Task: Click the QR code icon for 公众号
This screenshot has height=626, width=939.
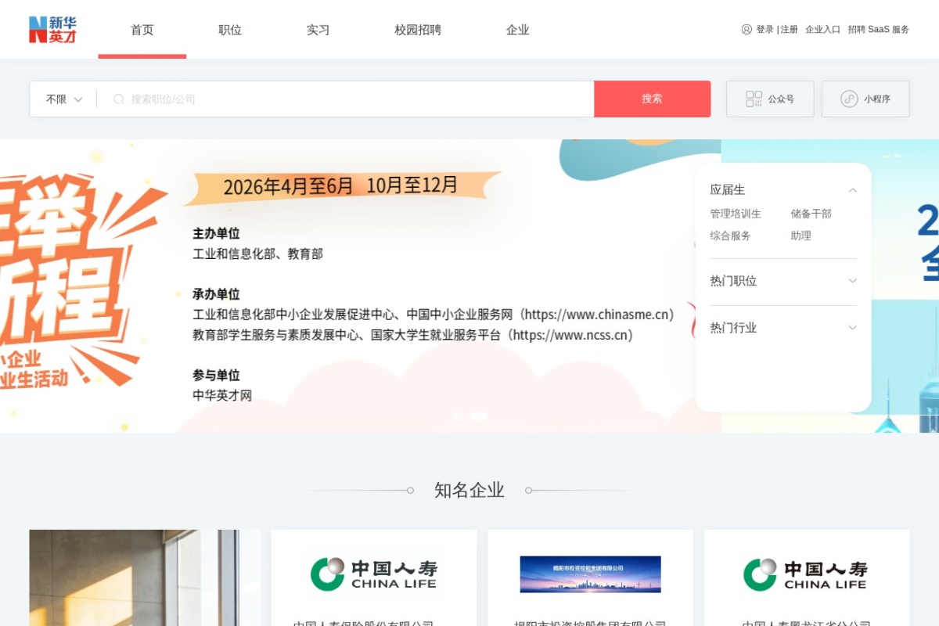Action: [754, 99]
